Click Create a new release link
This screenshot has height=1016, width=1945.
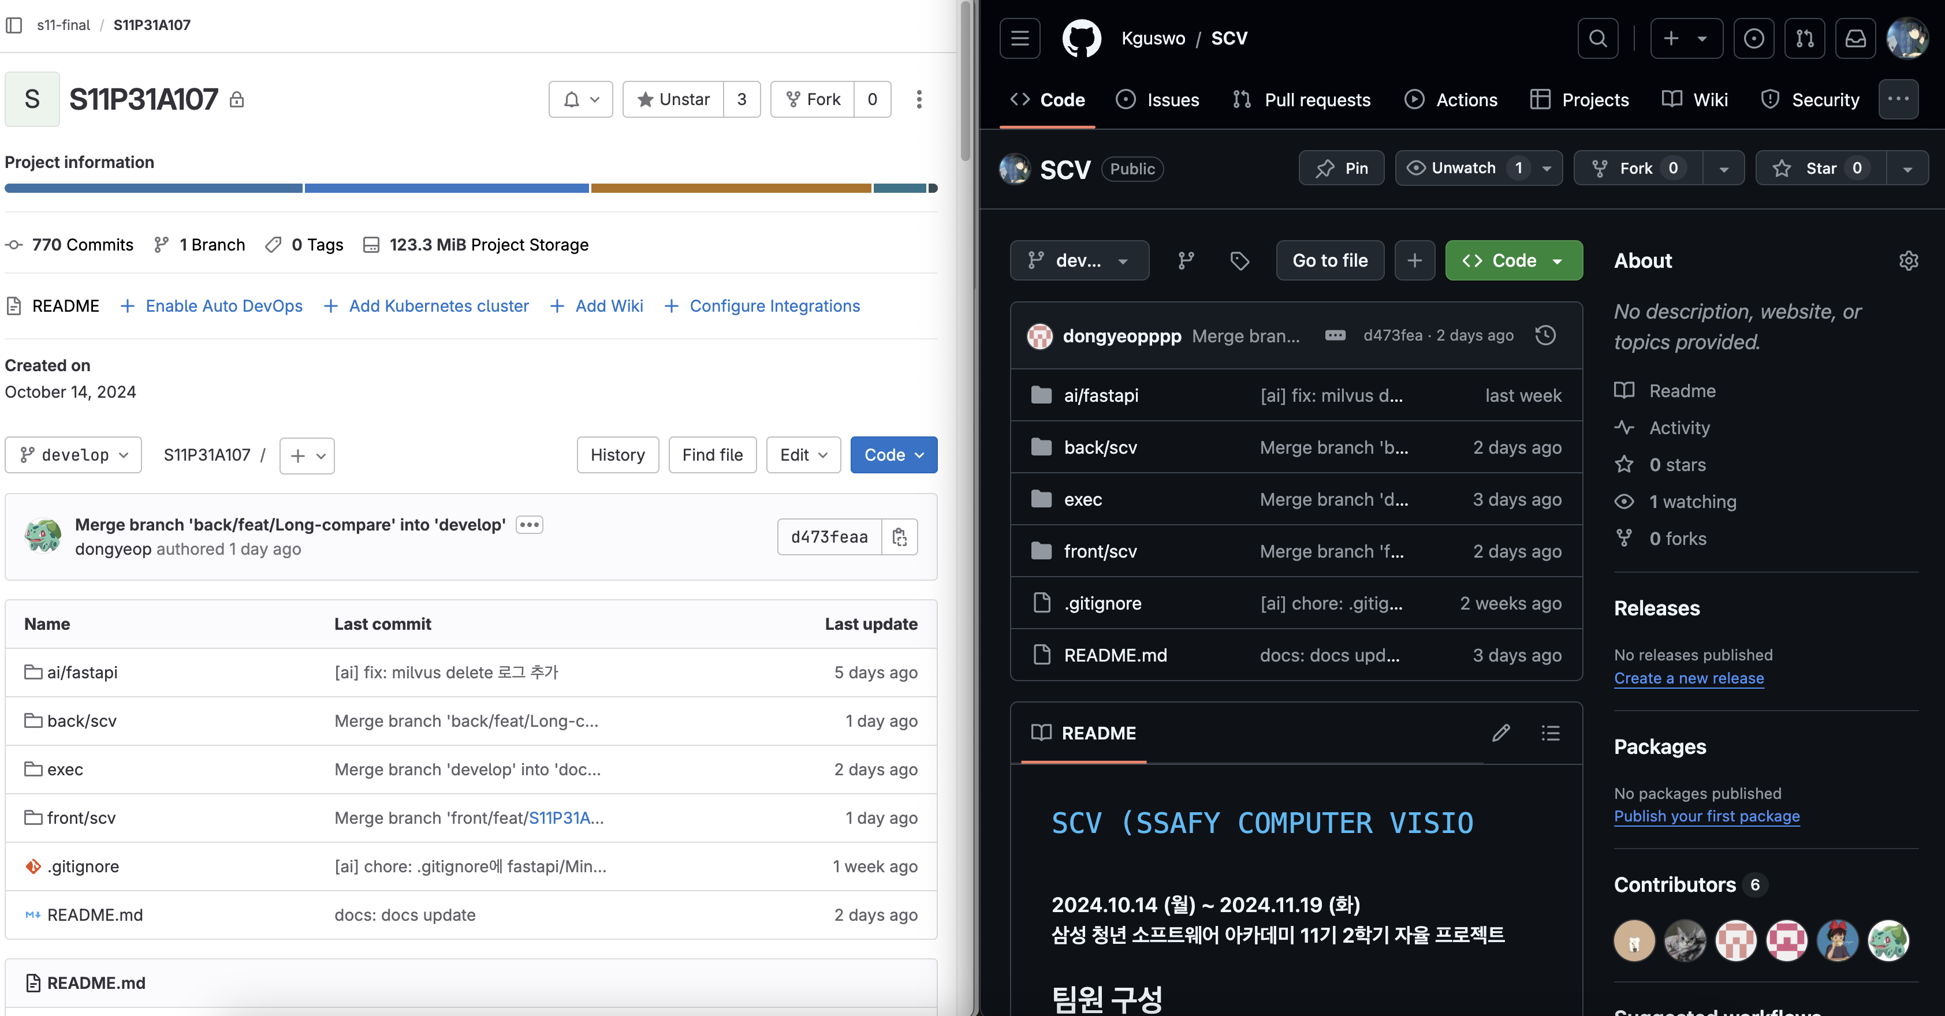click(1688, 678)
